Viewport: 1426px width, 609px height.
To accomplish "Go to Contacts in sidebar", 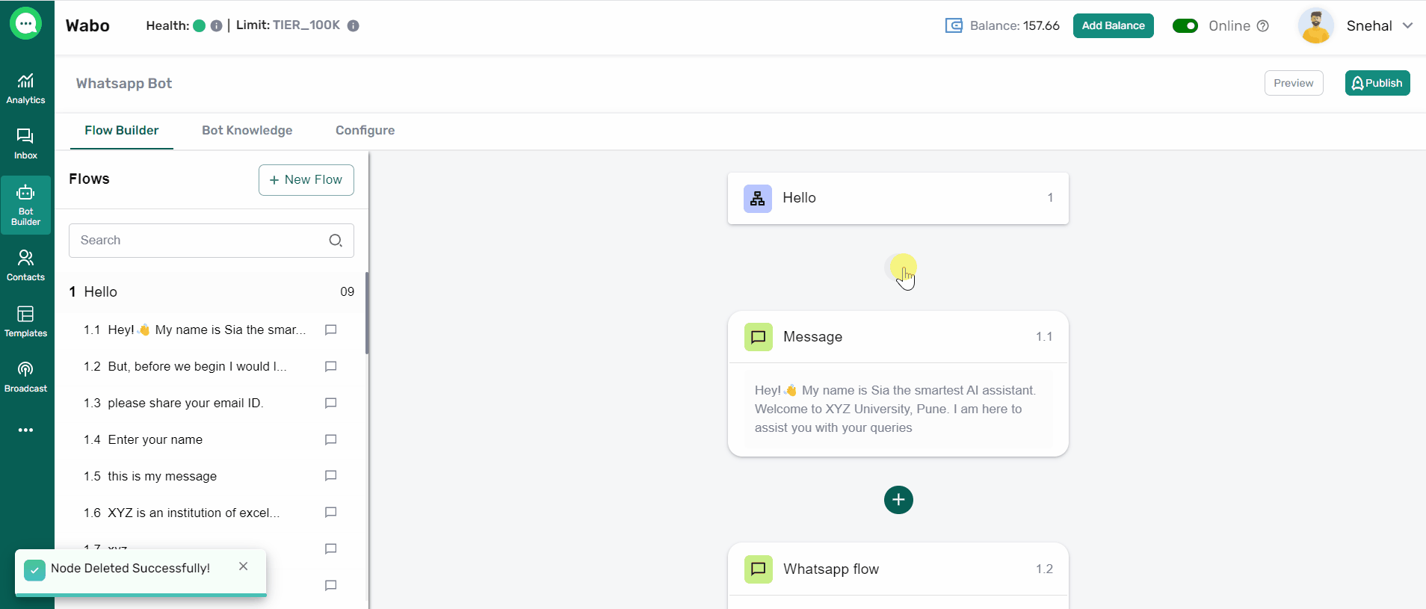I will point(25,265).
